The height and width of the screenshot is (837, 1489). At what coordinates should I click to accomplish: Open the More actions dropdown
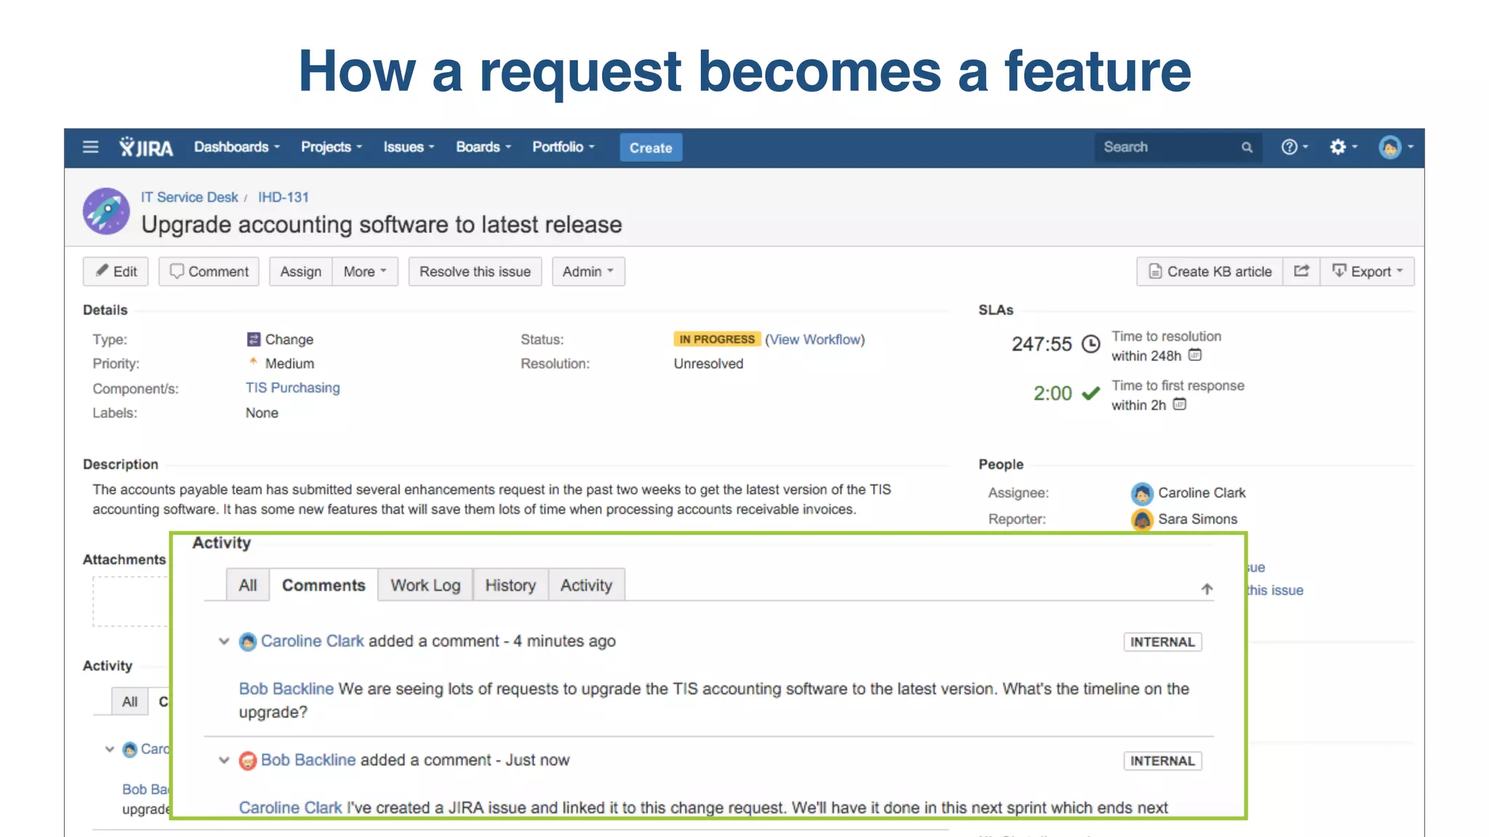(x=365, y=271)
